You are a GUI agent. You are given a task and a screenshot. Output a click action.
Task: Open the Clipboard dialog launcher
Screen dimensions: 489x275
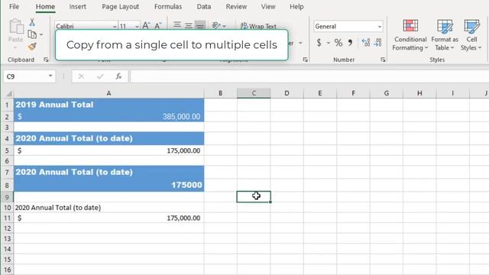46,60
